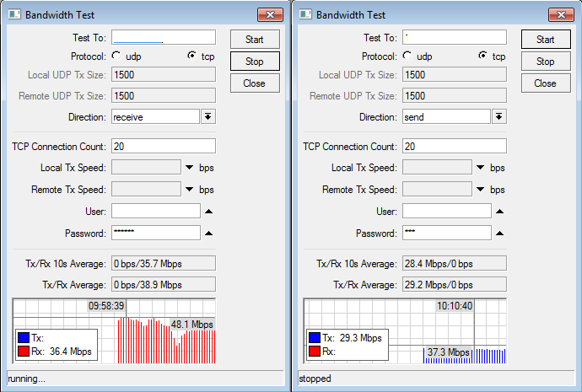
Task: Select the udp protocol in the right window
Action: click(407, 56)
